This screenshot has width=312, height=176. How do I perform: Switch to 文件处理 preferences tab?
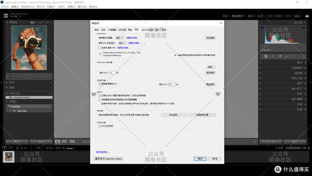122,30
